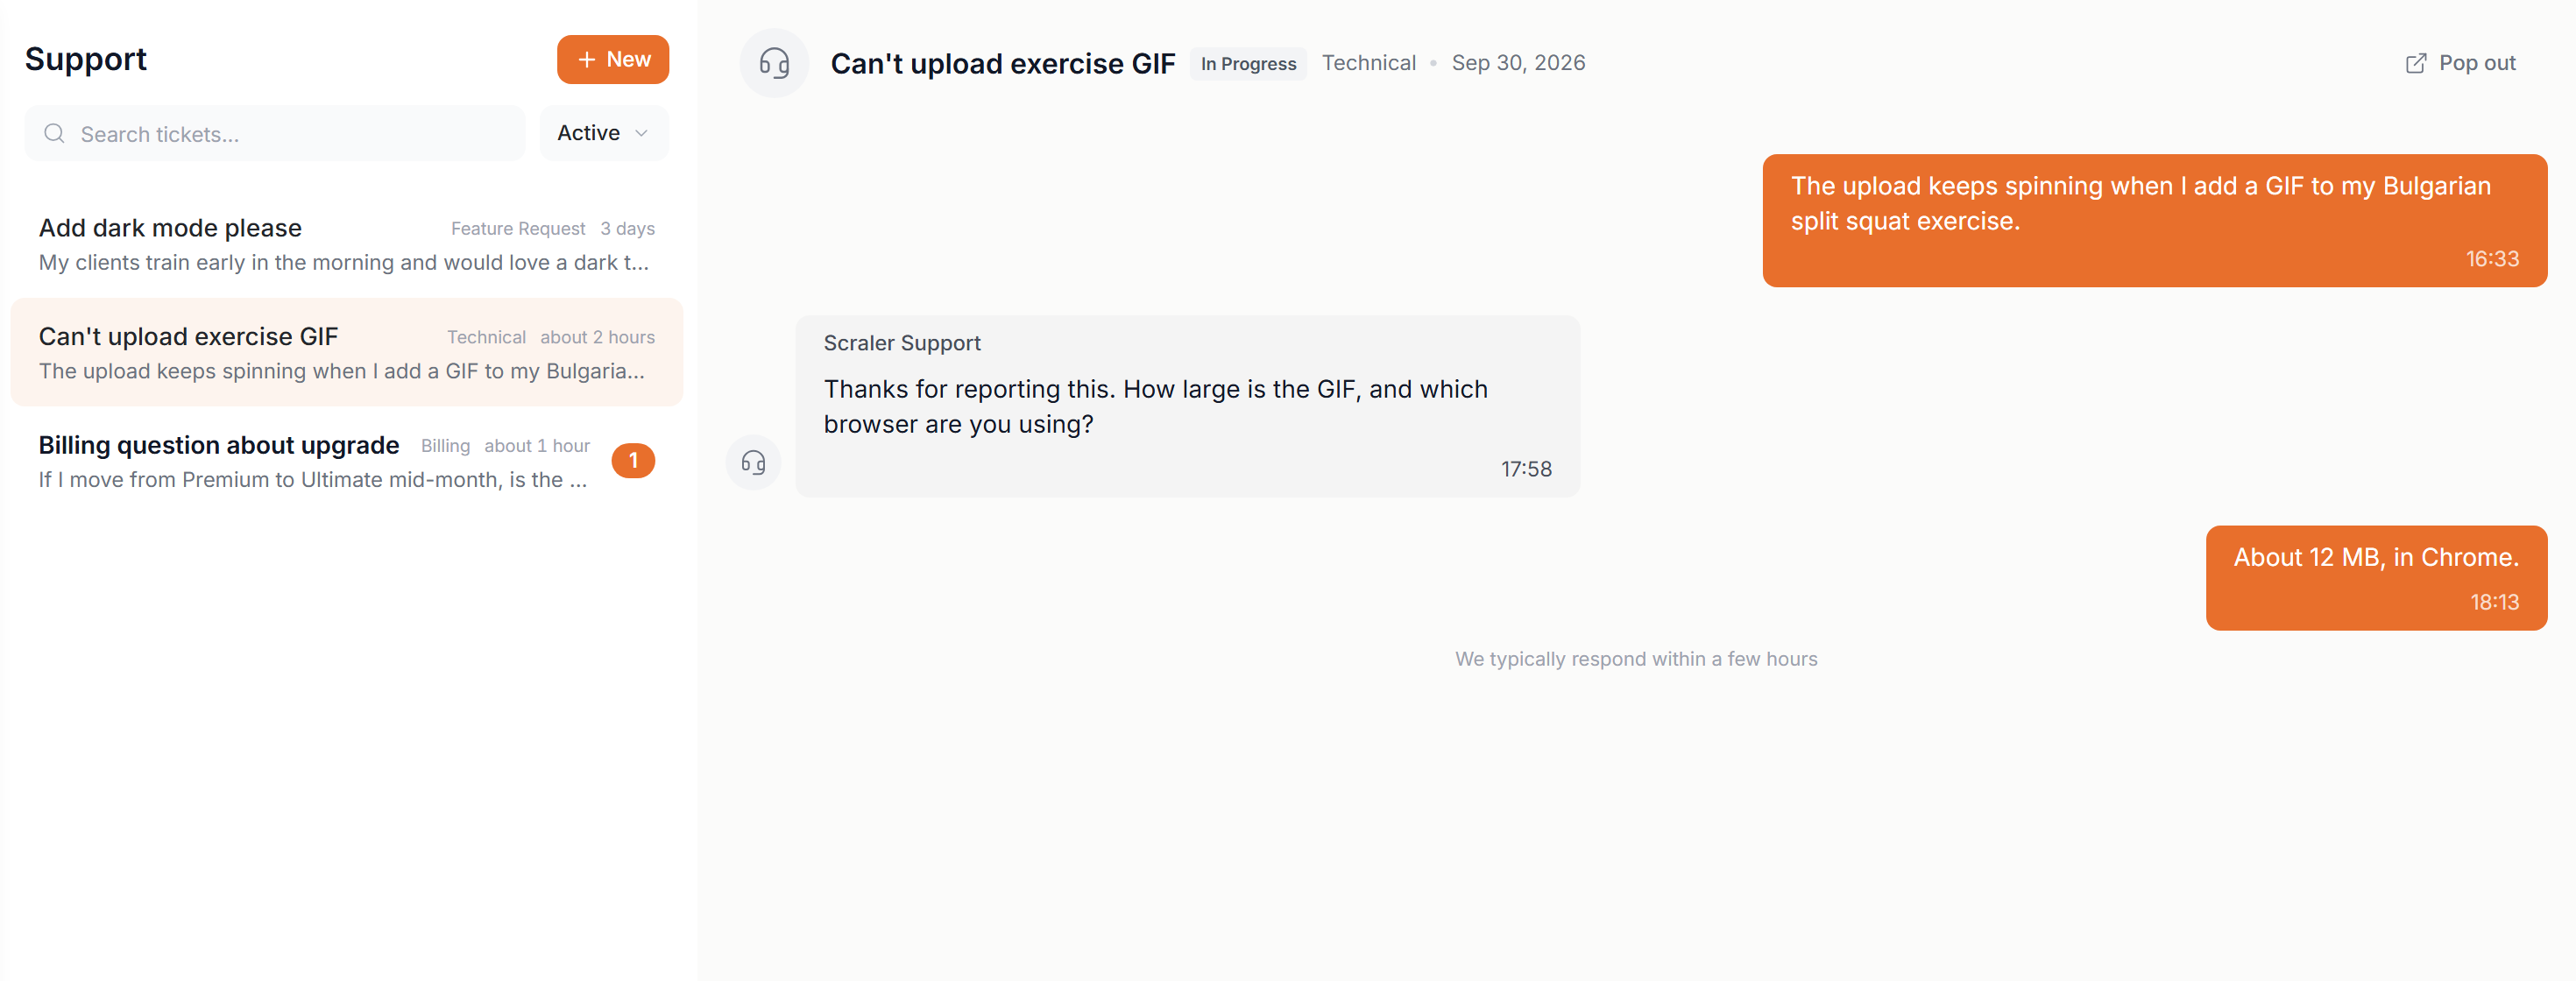Image resolution: width=2576 pixels, height=981 pixels.
Task: Click the Feature Request tag on dark mode ticket
Action: [518, 229]
